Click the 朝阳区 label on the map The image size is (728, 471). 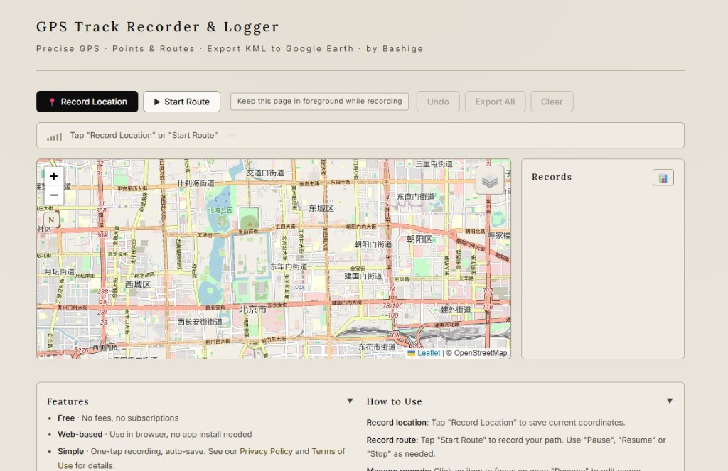[x=419, y=239]
